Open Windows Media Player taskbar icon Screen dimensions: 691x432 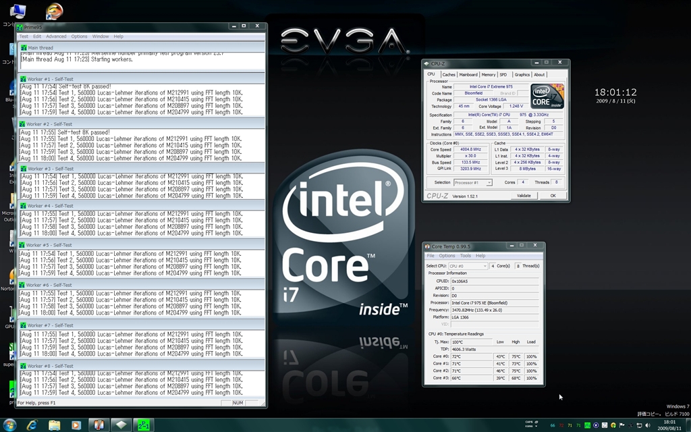(x=76, y=425)
